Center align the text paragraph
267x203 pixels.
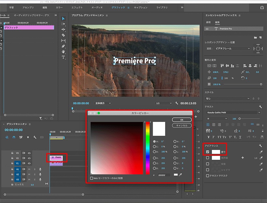point(214,125)
